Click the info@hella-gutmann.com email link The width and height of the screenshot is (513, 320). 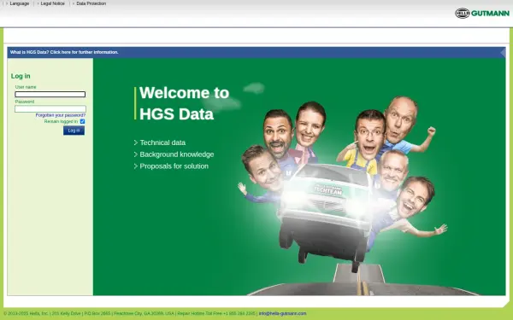(282, 313)
